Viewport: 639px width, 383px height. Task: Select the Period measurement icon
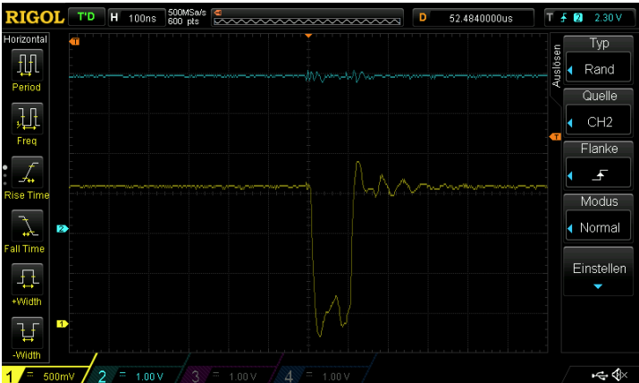[x=27, y=64]
